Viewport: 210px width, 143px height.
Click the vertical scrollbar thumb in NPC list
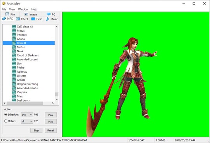click(57, 94)
